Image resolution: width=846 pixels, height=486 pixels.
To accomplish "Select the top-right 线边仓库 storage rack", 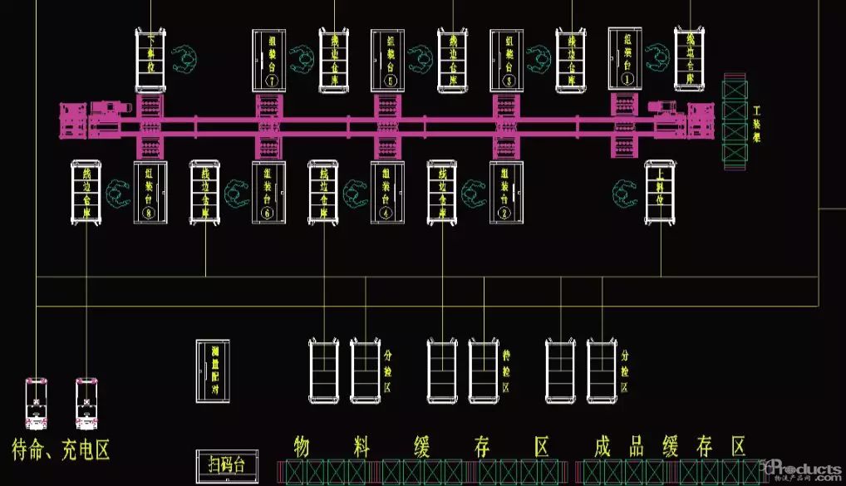I will click(689, 58).
